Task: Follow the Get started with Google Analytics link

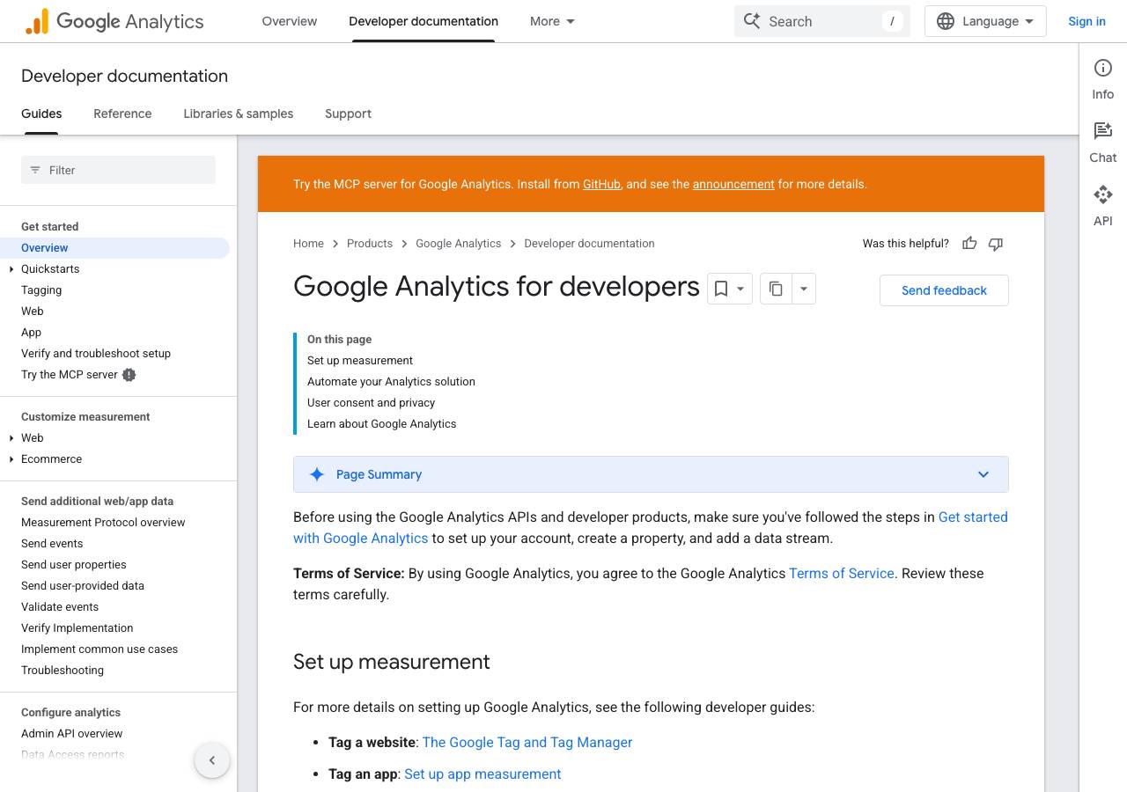Action: click(x=651, y=527)
